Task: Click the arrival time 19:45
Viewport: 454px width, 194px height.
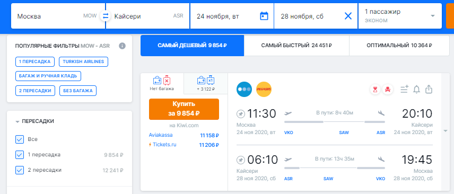Action: pyautogui.click(x=417, y=160)
